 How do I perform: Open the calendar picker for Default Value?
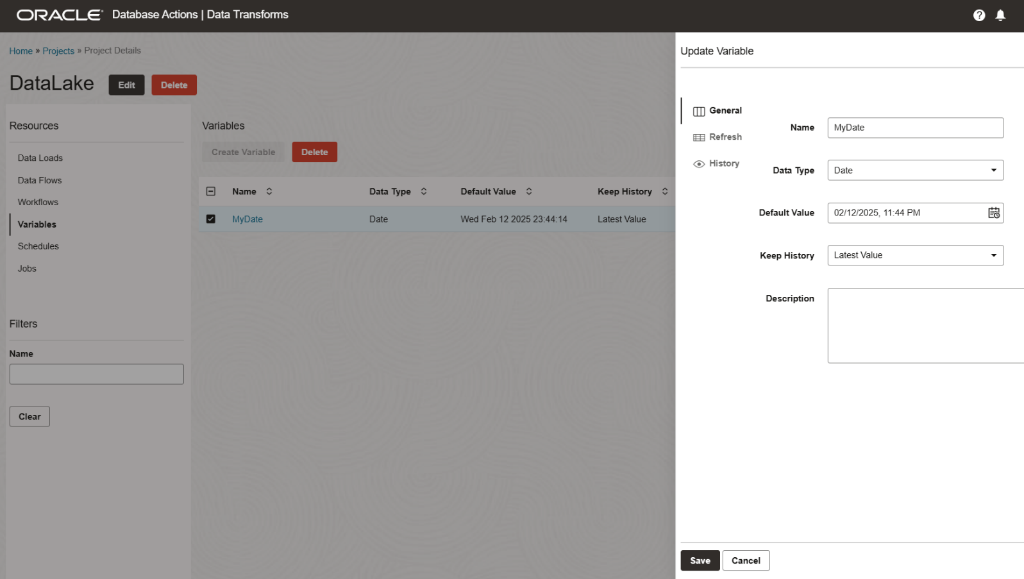point(993,213)
